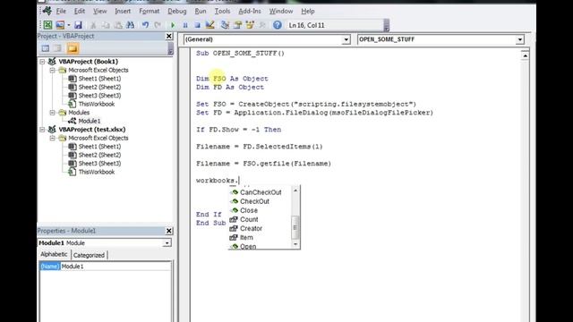573x322 pixels.
Task: Open the Properties Window toolbar icon
Action: point(237,25)
